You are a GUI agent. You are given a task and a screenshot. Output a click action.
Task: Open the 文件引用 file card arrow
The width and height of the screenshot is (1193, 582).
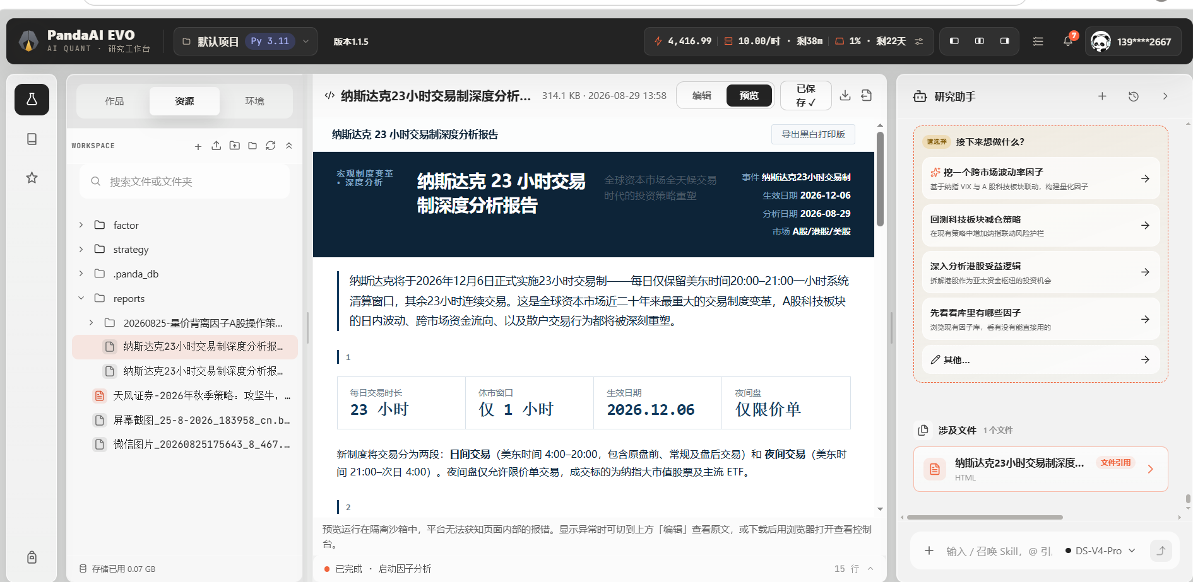click(x=1151, y=469)
